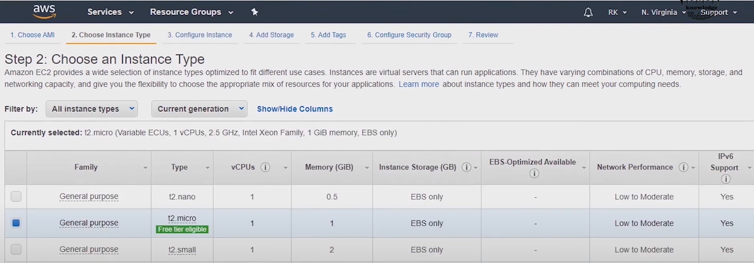This screenshot has width=754, height=263.
Task: Click the t2.small type link
Action: tap(182, 250)
